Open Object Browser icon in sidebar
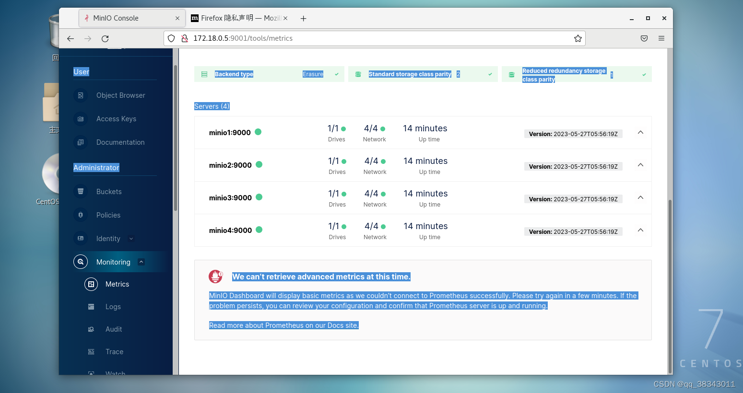 pyautogui.click(x=81, y=95)
